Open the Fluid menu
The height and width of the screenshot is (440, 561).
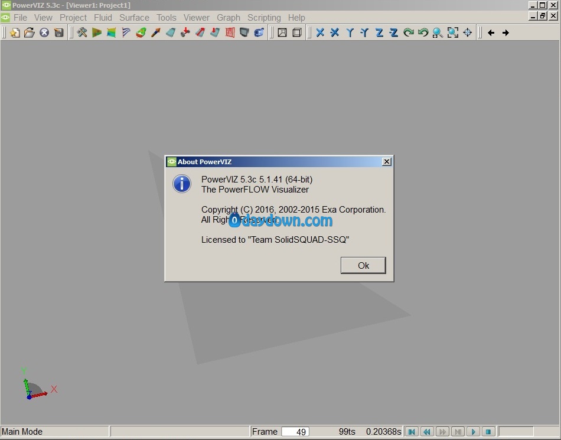point(103,18)
